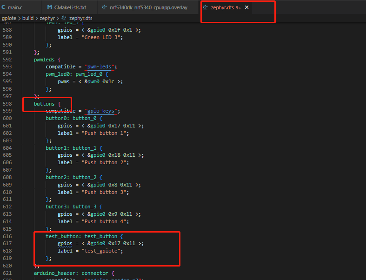Click 'pwm_led0: pwm_led_0' node label
Image resolution: width=366 pixels, height=280 pixels.
click(x=74, y=74)
